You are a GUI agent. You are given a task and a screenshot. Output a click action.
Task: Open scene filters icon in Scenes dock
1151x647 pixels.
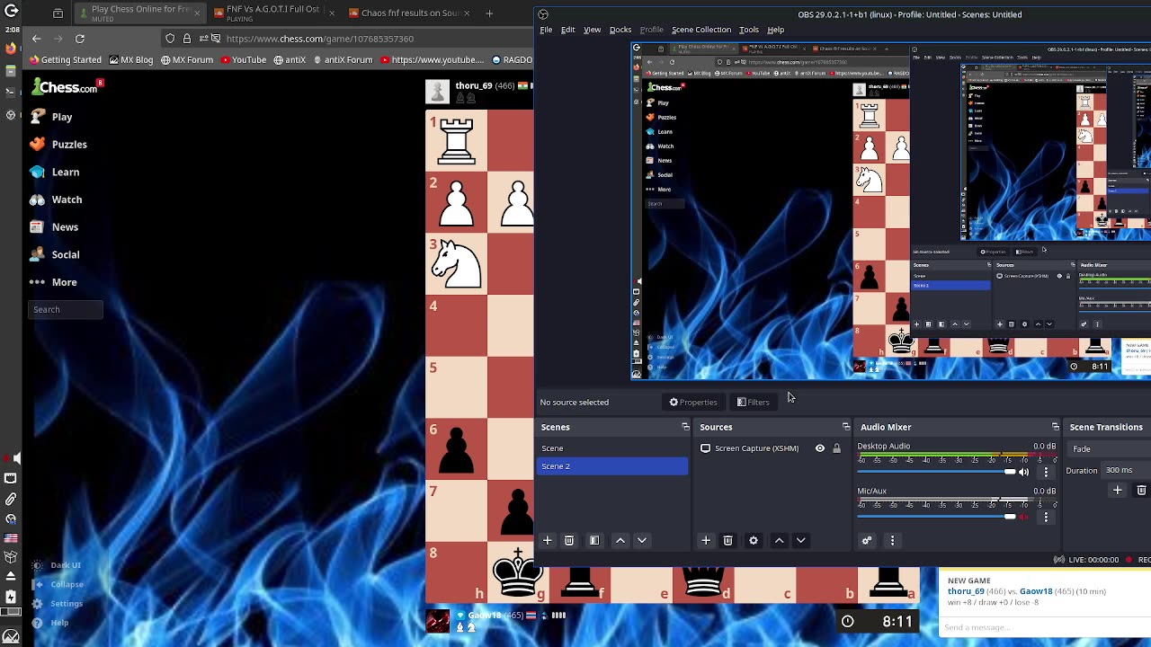594,540
